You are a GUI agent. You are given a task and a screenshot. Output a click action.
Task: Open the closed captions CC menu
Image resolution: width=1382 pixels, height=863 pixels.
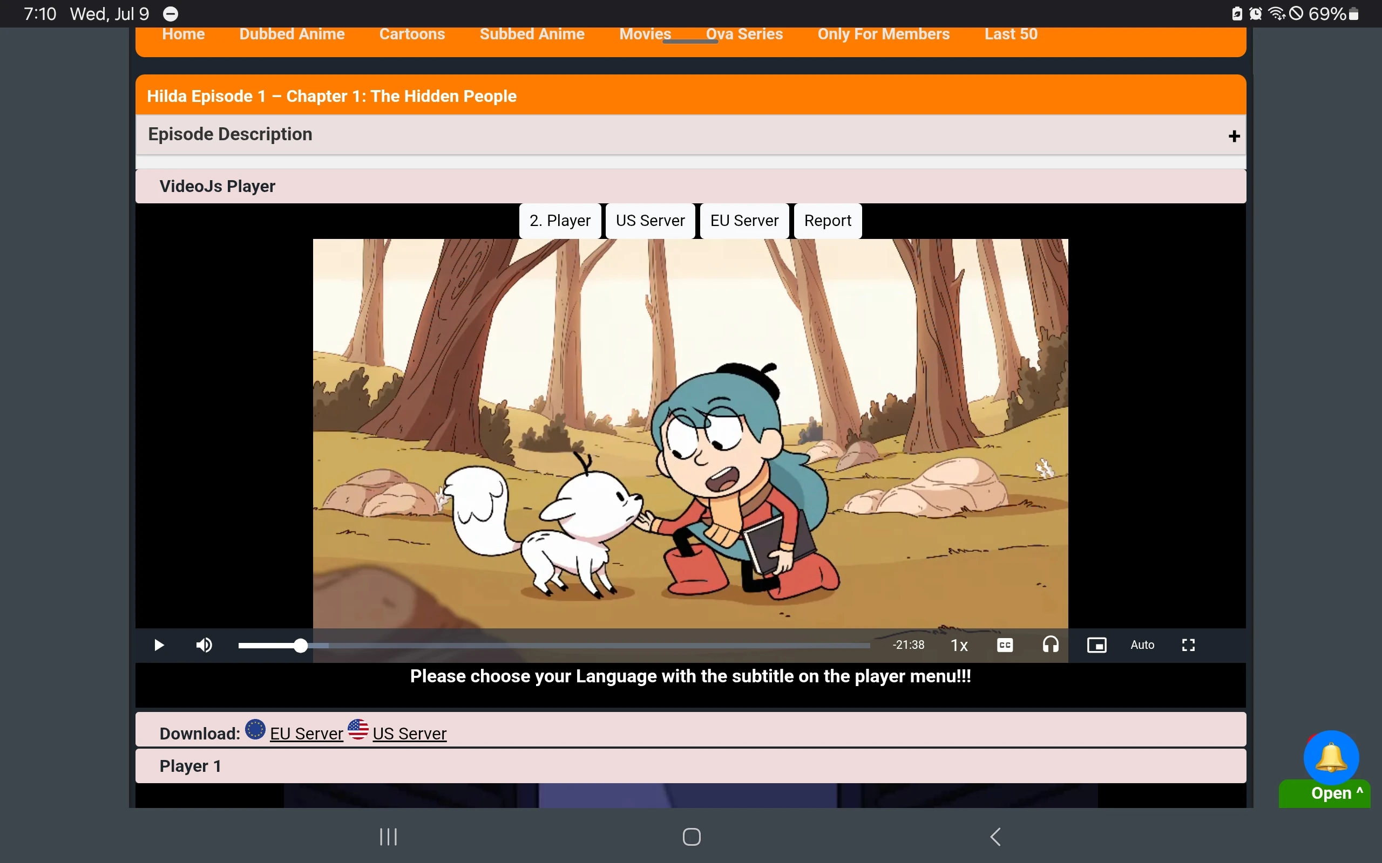[x=1005, y=645]
